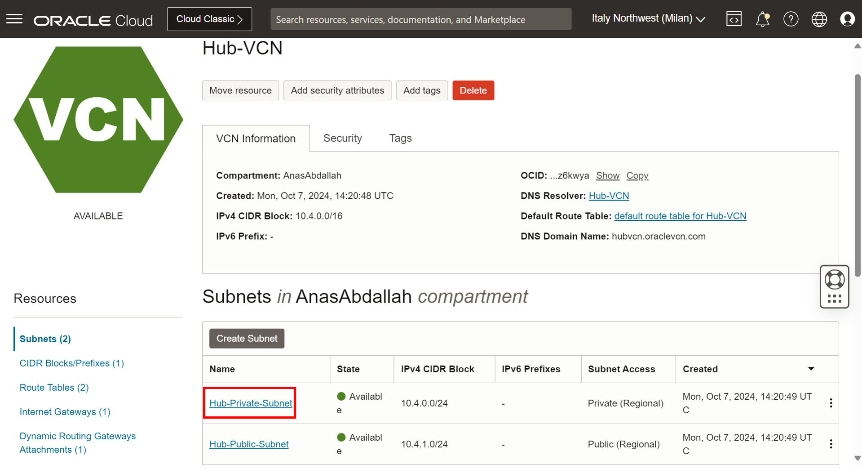Open CIDR Blocks/Prefixes (1) resource
862x469 pixels.
click(x=72, y=363)
